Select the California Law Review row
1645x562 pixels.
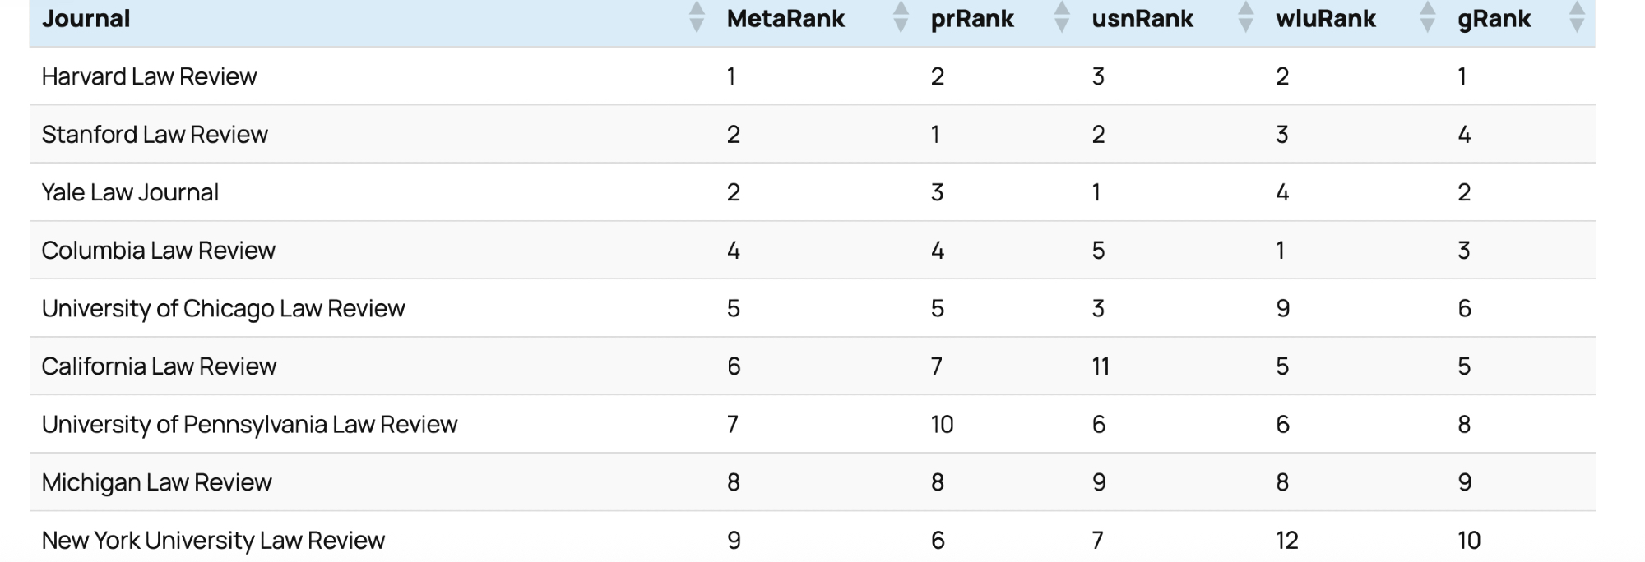tap(159, 366)
